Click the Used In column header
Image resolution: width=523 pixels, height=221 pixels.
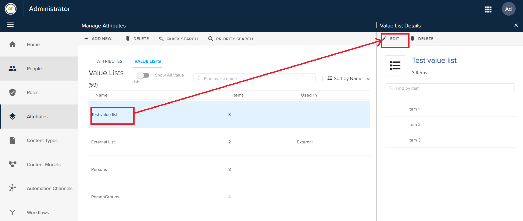coord(309,95)
